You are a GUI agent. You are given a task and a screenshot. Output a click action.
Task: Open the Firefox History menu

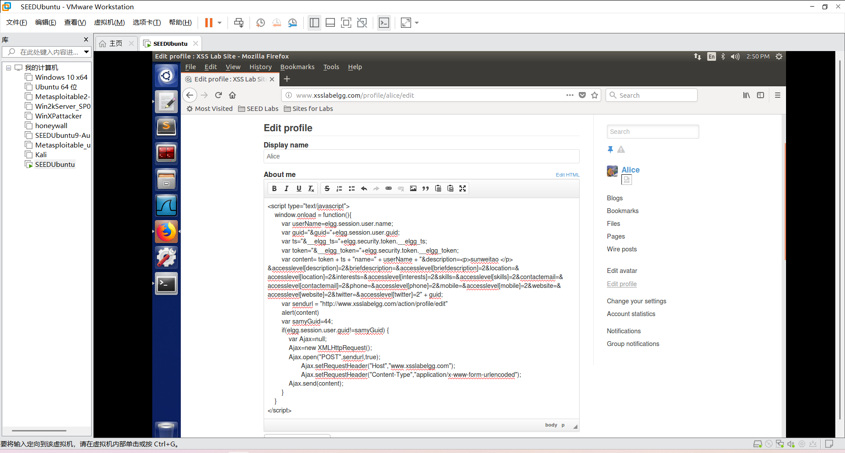pos(261,67)
